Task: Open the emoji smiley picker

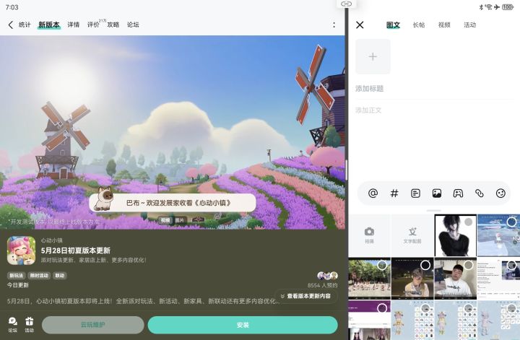Action: 500,193
